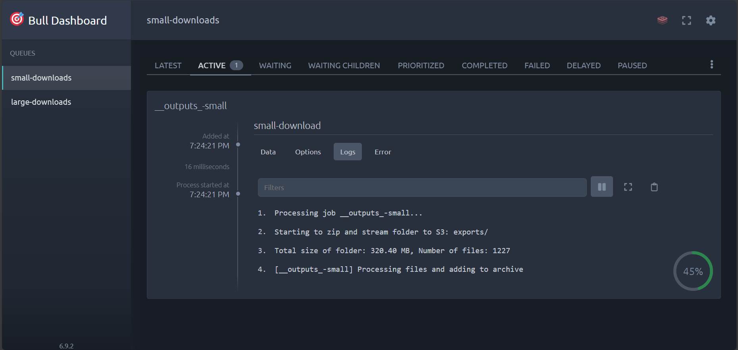Click the Redis stack icon in header
This screenshot has width=738, height=350.
(662, 20)
